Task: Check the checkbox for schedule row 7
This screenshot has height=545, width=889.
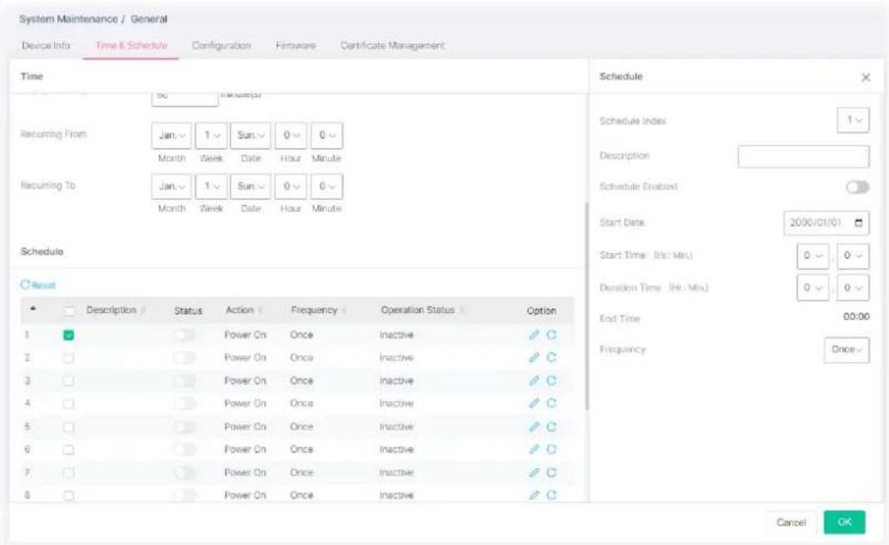Action: tap(68, 473)
